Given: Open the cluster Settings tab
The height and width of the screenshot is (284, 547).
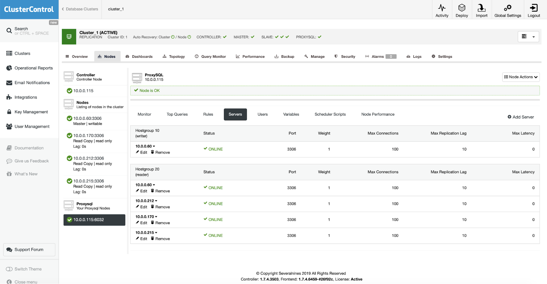Looking at the screenshot, I should [x=442, y=56].
